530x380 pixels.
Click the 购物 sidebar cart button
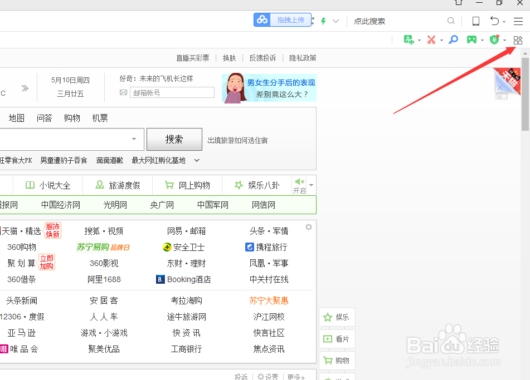(337, 361)
